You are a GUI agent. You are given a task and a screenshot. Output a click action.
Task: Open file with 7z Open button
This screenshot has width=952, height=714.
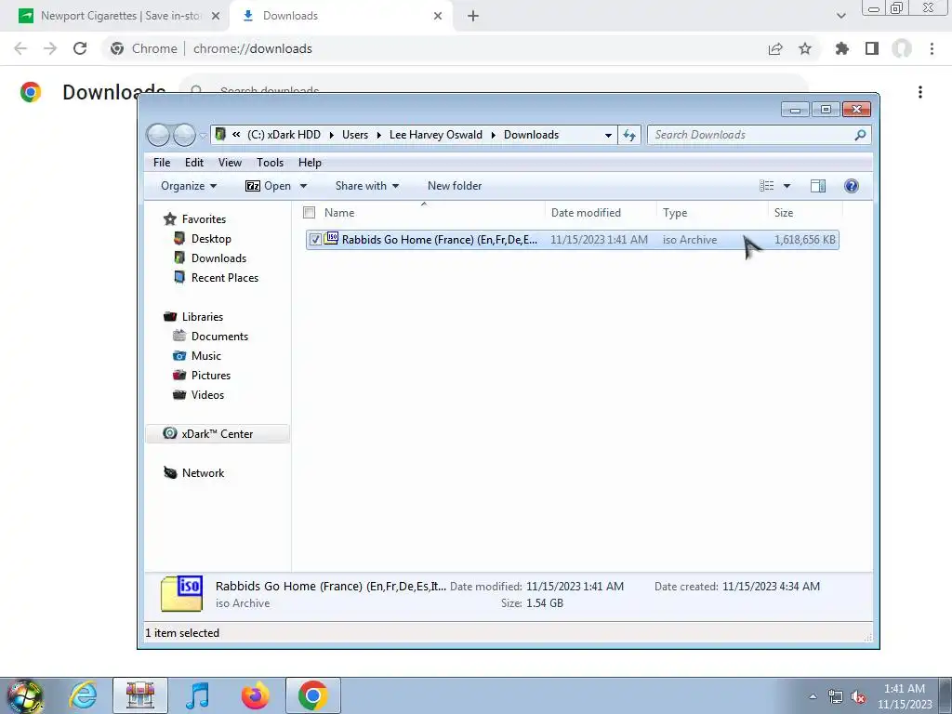coord(268,186)
